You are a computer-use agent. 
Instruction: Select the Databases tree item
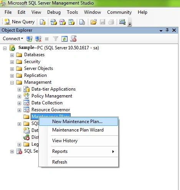tap(34, 55)
